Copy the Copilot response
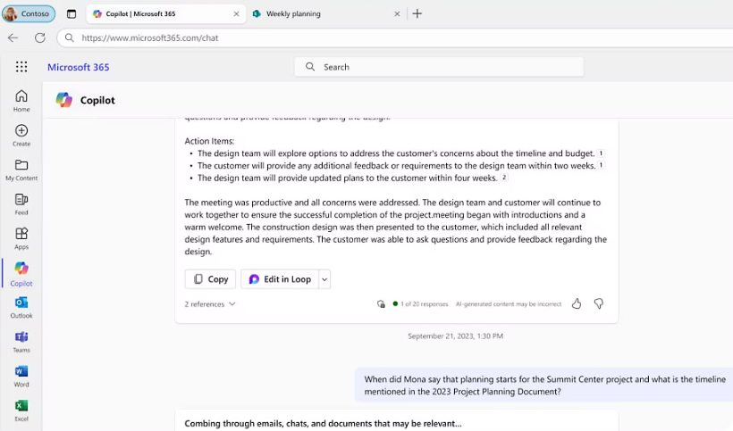Screen dimensions: 733x431 210,279
